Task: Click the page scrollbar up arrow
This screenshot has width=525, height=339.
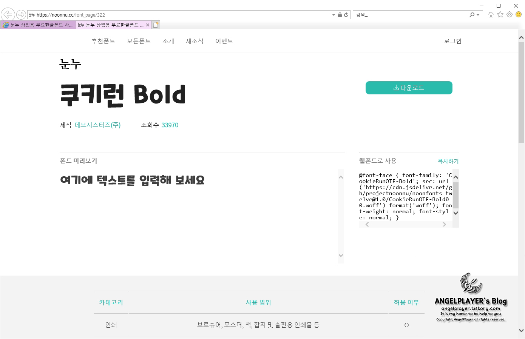Action: 521,38
